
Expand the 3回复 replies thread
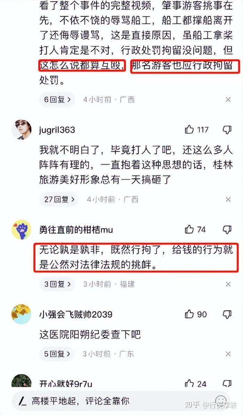57,284
